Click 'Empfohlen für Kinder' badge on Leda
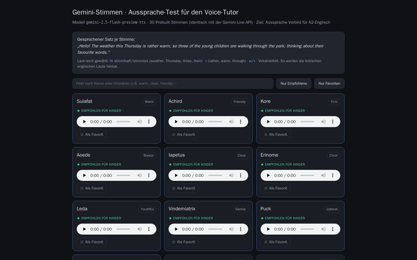The width and height of the screenshot is (417, 260). (99, 218)
